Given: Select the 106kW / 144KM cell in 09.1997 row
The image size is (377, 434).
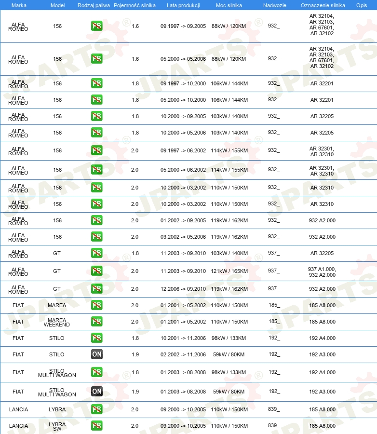Looking at the screenshot, I should point(229,83).
